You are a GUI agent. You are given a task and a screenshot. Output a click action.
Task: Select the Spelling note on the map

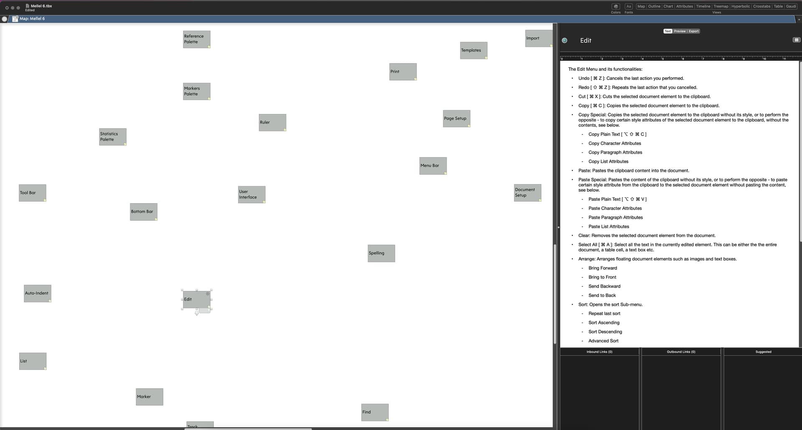pyautogui.click(x=381, y=253)
